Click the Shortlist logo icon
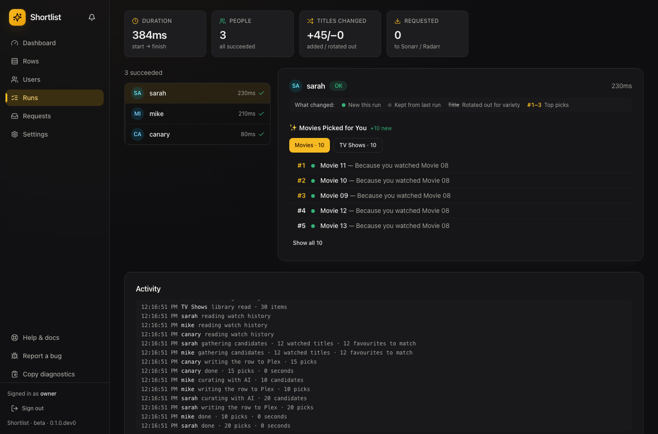 tap(17, 17)
